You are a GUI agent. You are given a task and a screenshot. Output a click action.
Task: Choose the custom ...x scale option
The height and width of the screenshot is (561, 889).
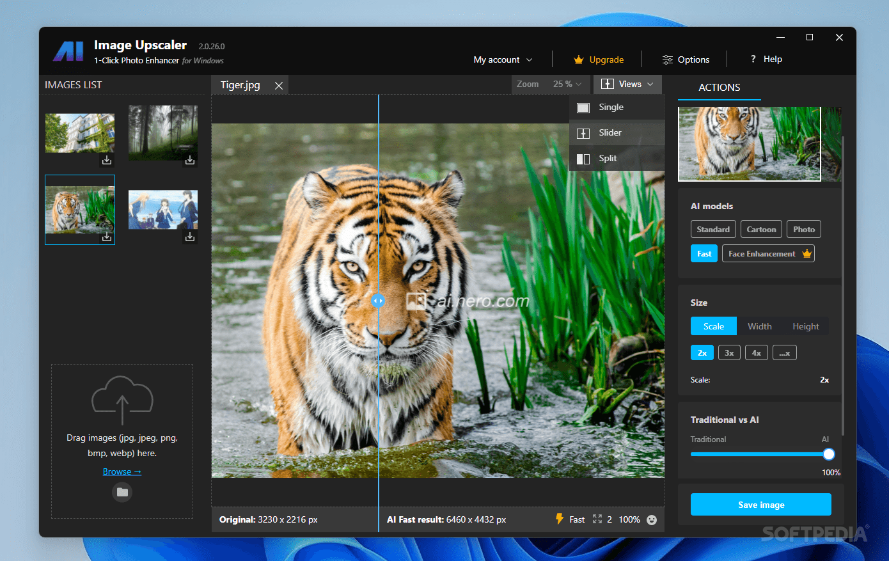pyautogui.click(x=785, y=352)
